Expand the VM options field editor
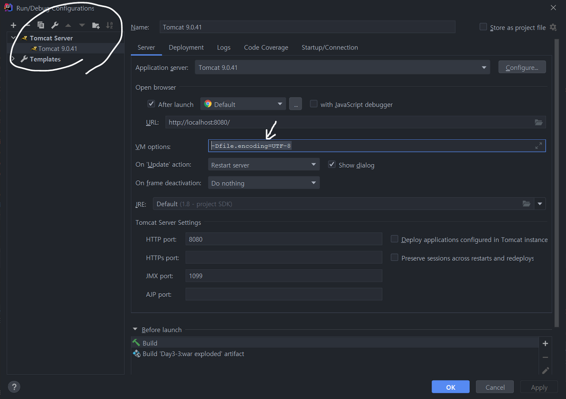The height and width of the screenshot is (399, 566). (x=538, y=146)
